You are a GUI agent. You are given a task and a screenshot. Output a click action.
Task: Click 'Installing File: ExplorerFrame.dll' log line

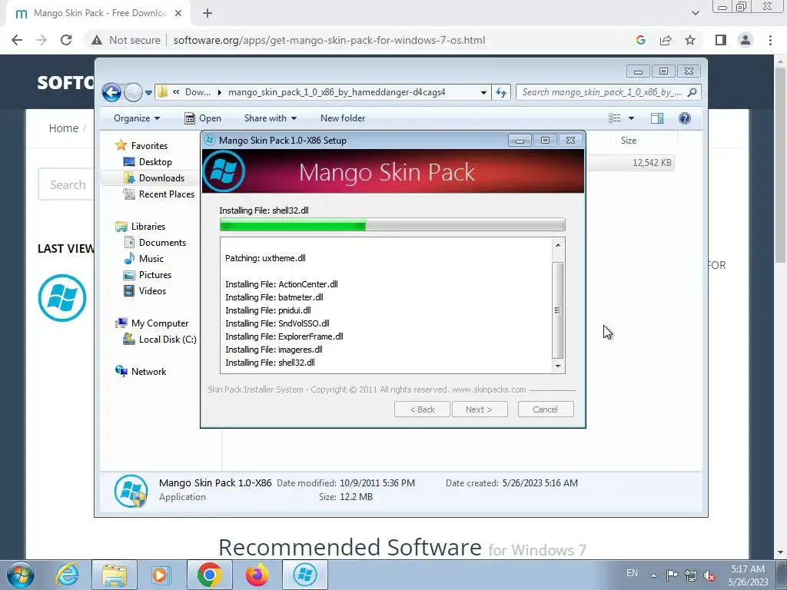click(x=284, y=336)
